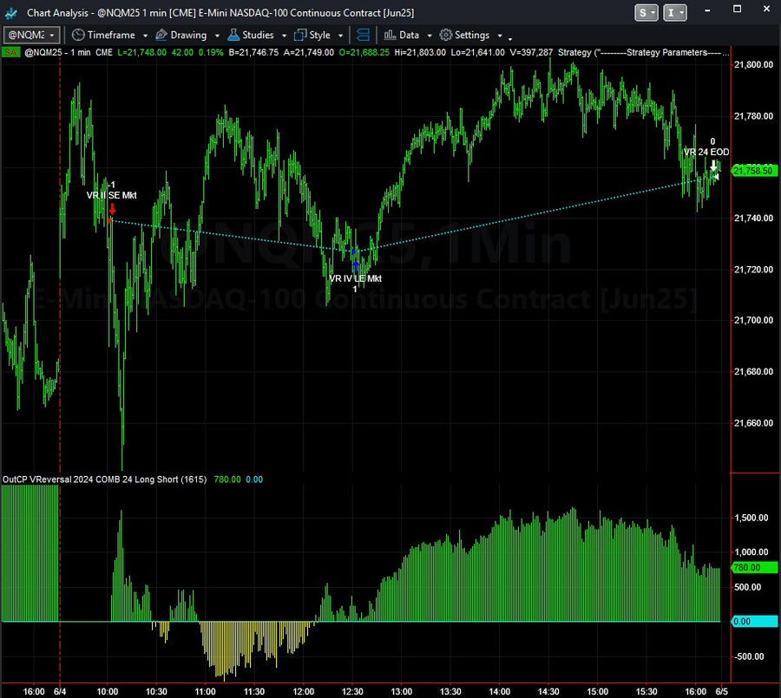Viewport: 781px width, 698px height.
Task: Click the 1,500.00 indicator axis label
Action: click(751, 518)
